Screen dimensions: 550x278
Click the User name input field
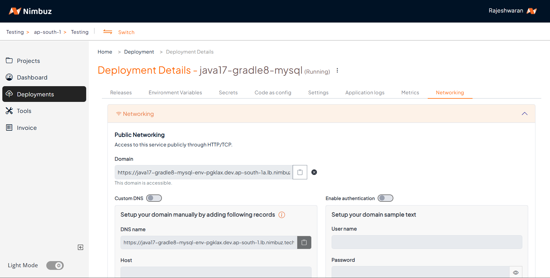(427, 242)
